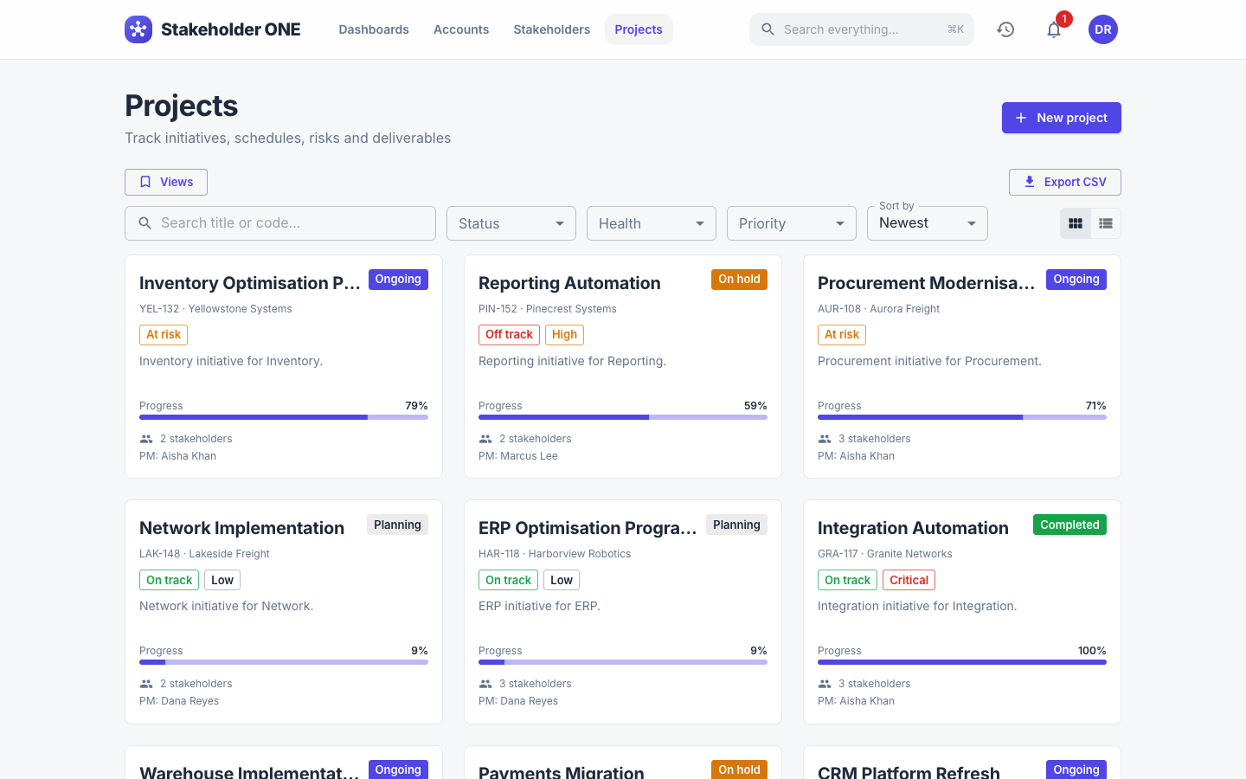Click the Stakeholder ONE logo icon
The height and width of the screenshot is (779, 1246).
click(138, 29)
